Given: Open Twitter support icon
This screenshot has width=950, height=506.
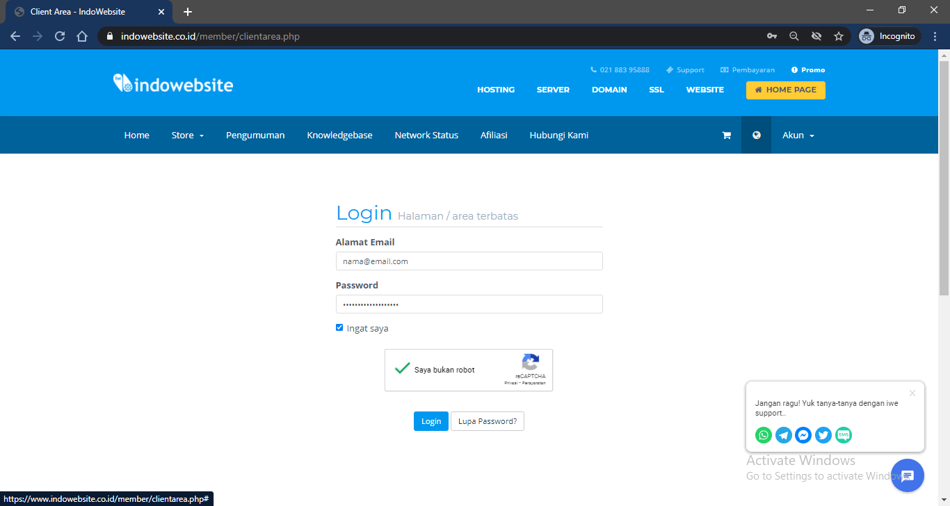Looking at the screenshot, I should 823,435.
